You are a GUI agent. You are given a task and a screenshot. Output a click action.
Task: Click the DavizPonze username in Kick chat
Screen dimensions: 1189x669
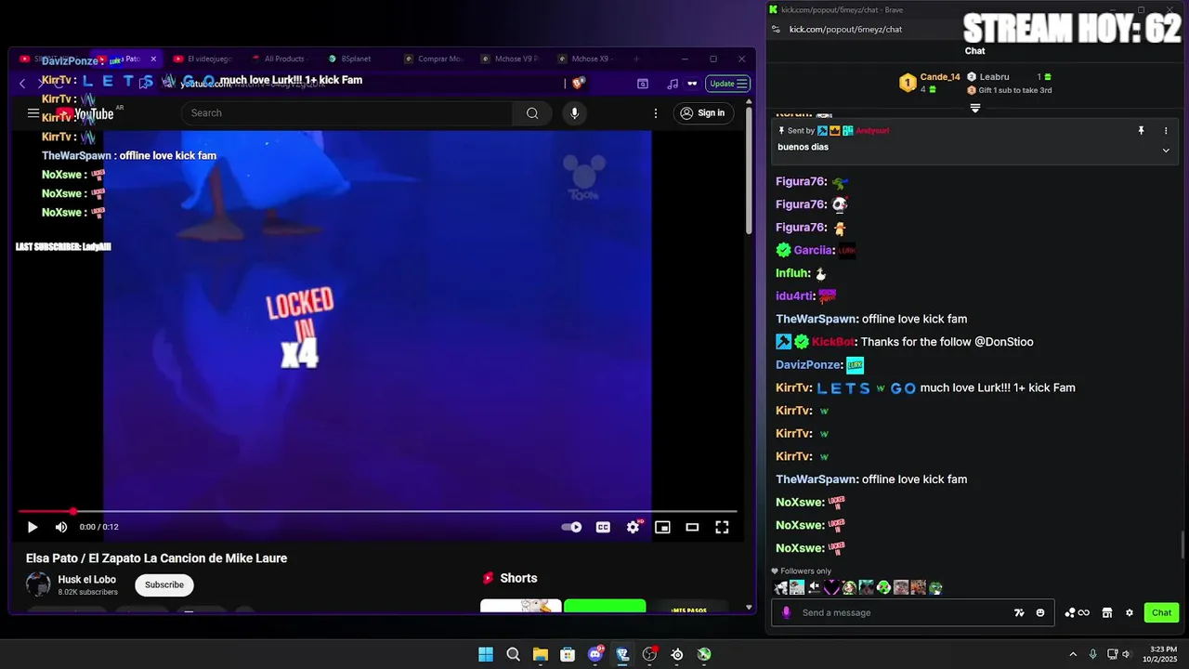coord(809,365)
